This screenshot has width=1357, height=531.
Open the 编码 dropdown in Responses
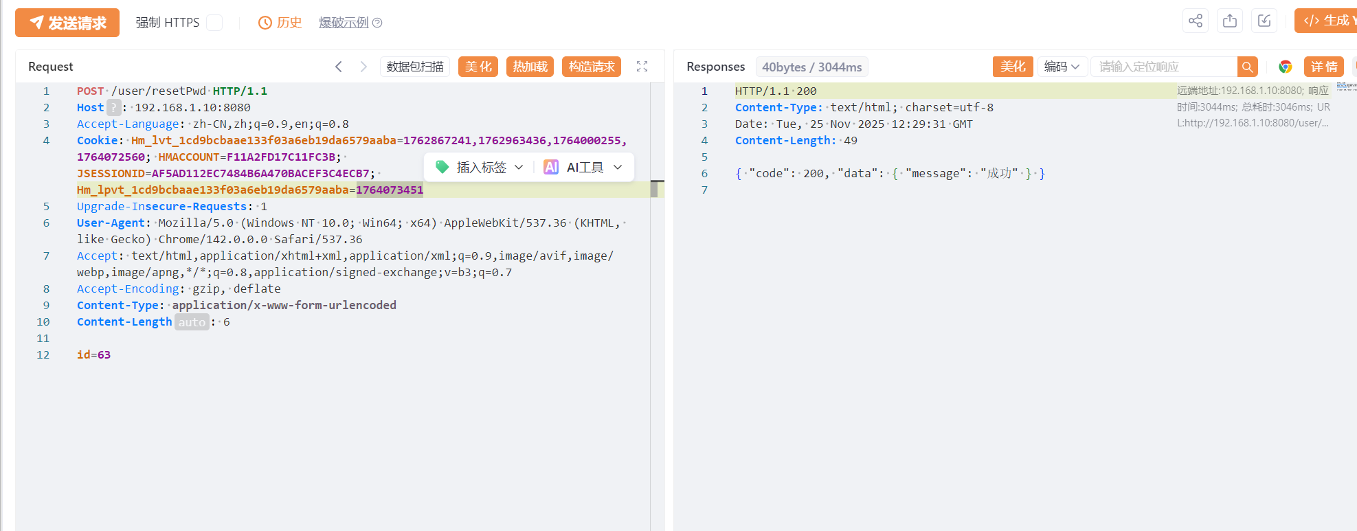[x=1062, y=67]
